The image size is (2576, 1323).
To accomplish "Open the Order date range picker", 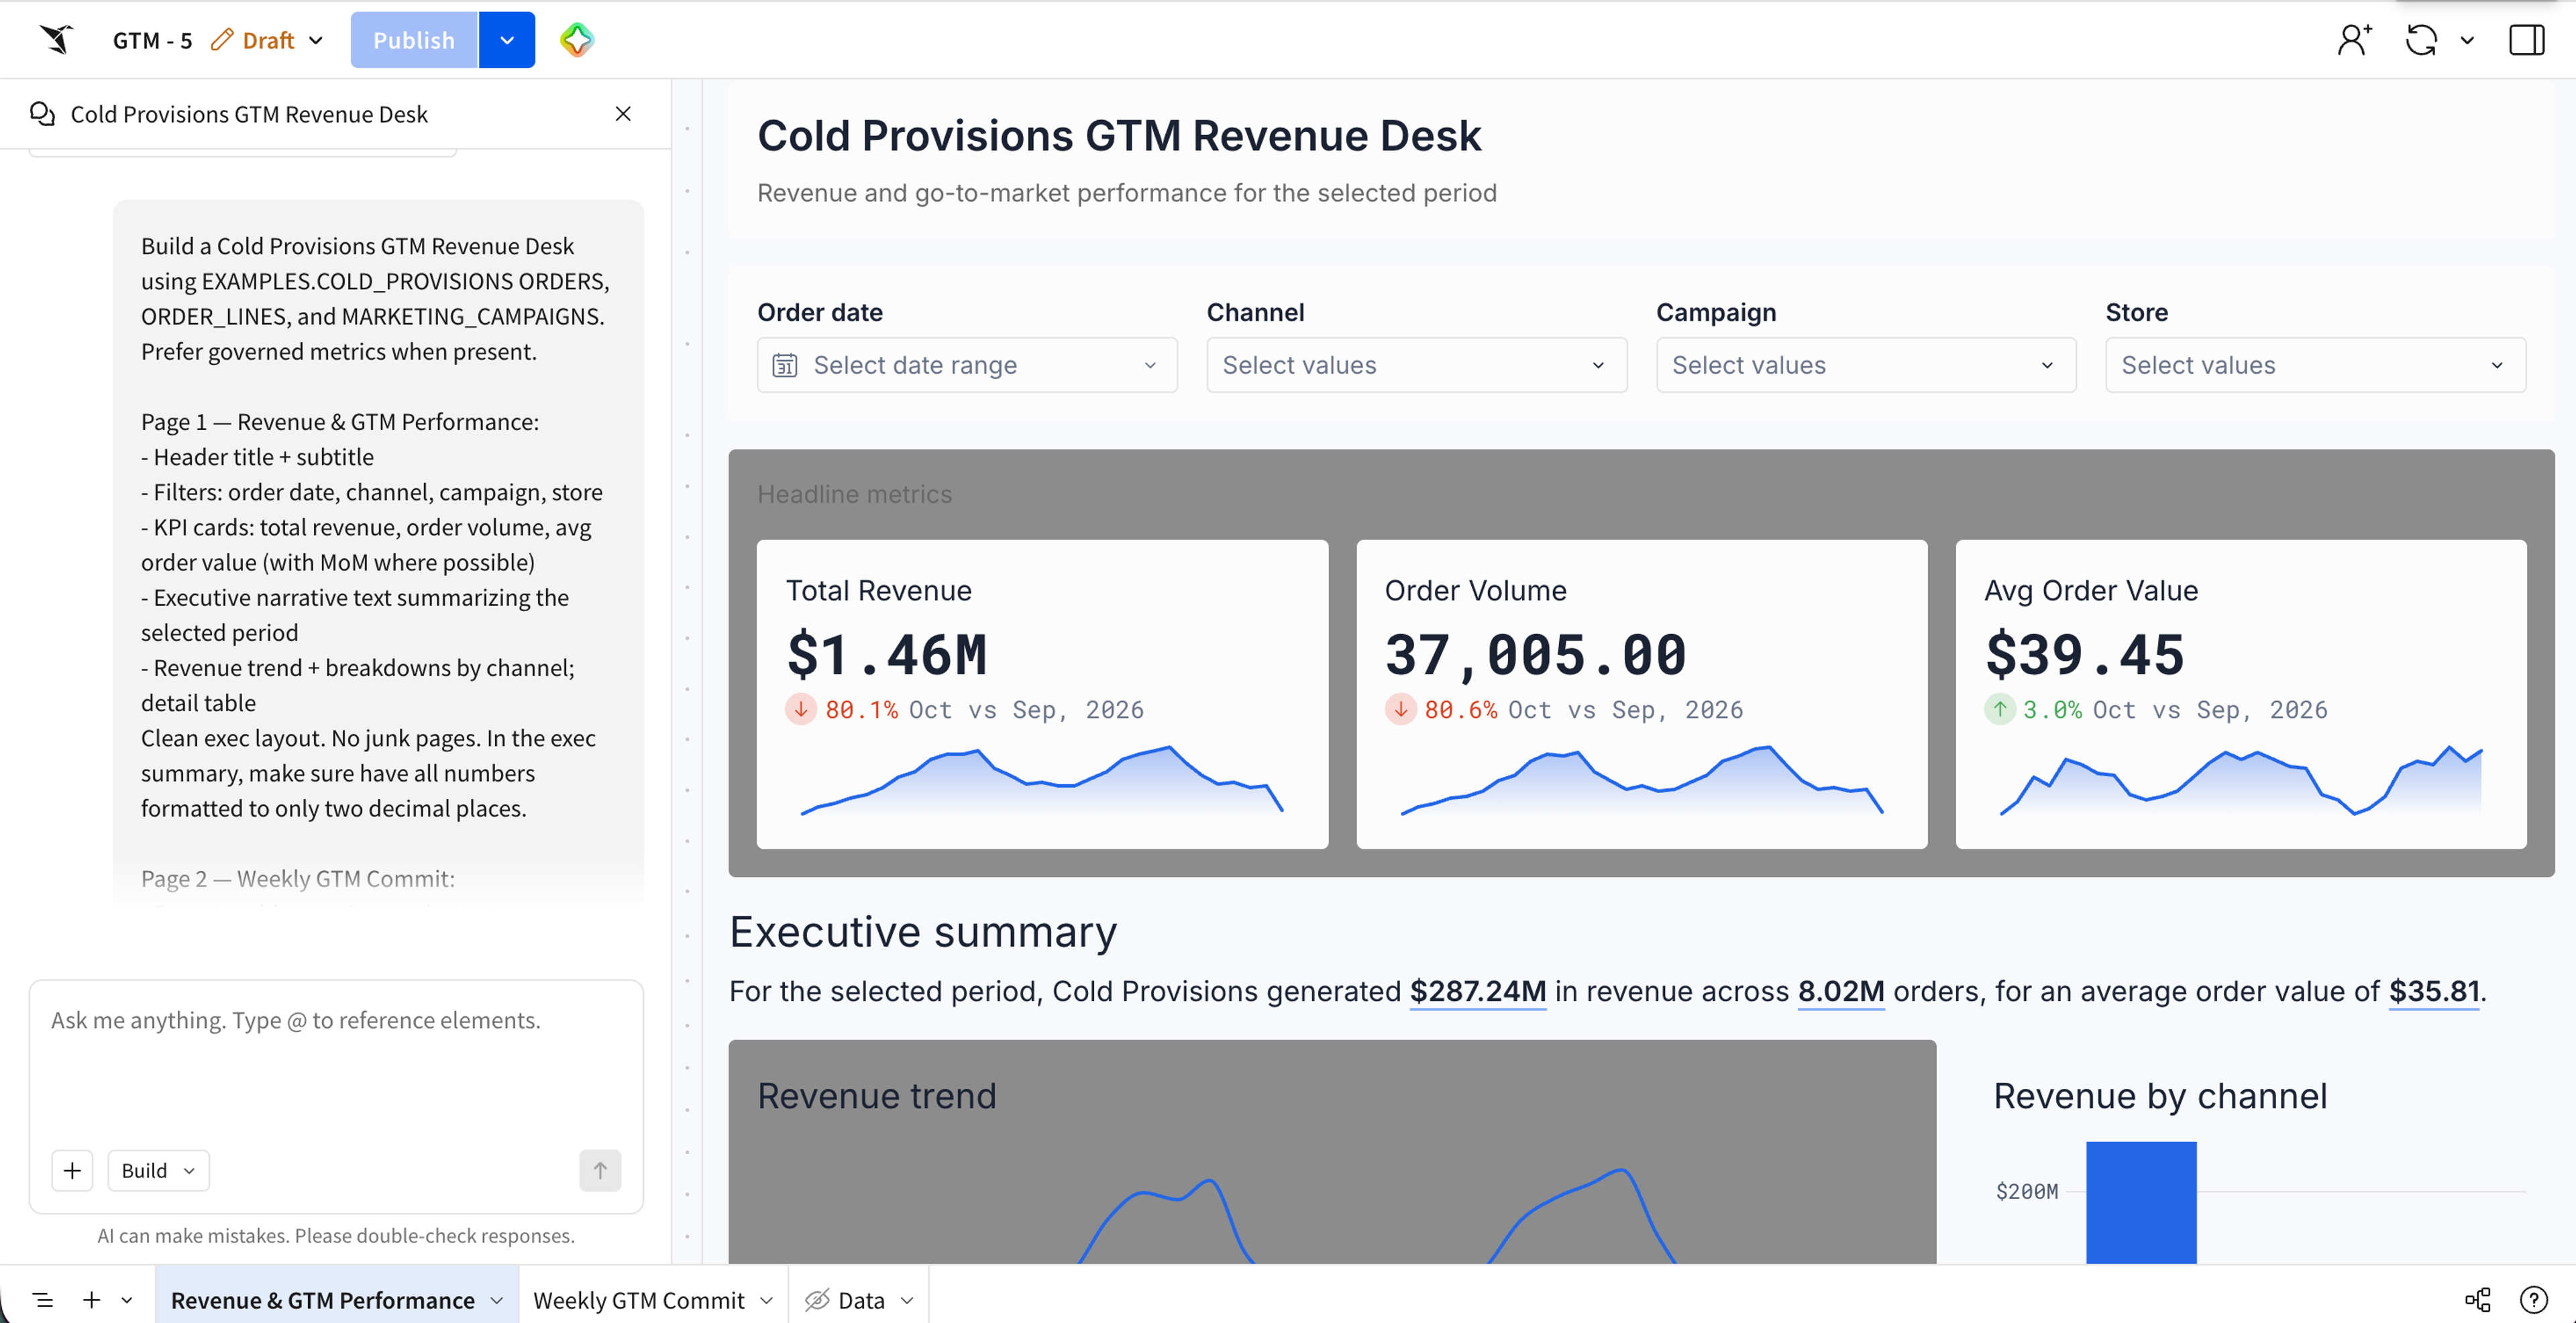I will (x=967, y=365).
